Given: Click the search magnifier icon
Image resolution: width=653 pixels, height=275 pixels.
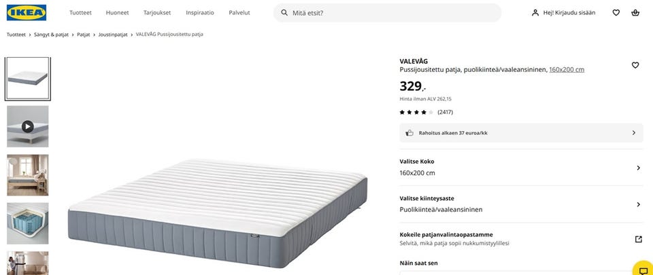Looking at the screenshot, I should (x=285, y=13).
